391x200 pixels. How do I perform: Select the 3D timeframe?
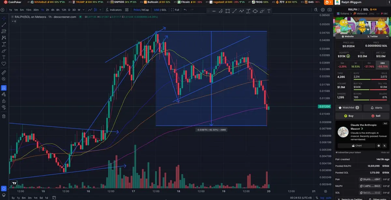click(x=74, y=10)
